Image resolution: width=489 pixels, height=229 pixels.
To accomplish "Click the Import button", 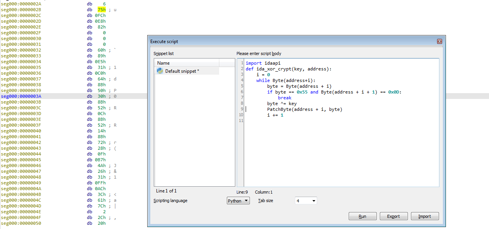I will [424, 216].
